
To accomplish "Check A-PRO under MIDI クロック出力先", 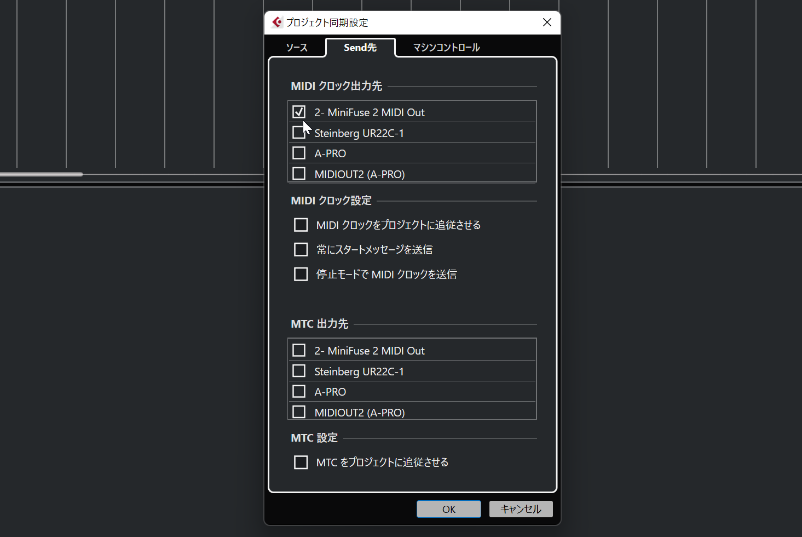I will [299, 153].
